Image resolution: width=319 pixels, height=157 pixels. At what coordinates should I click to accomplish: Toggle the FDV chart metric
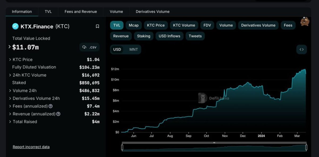click(x=207, y=25)
